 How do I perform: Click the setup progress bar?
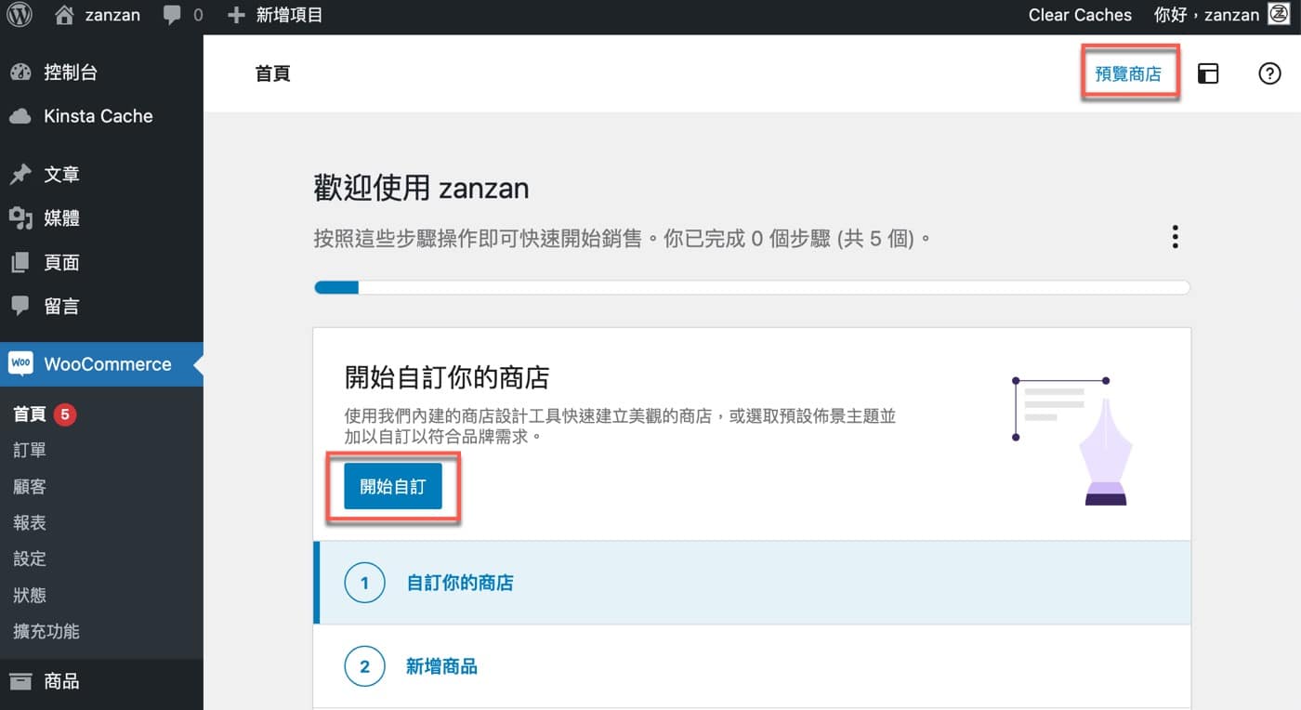(753, 287)
